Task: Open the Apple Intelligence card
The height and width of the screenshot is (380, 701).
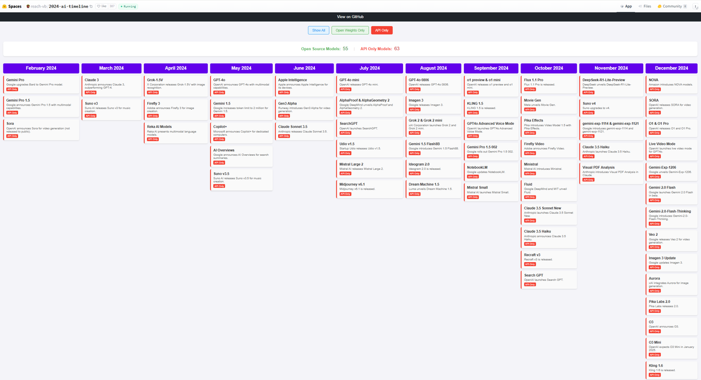Action: point(304,86)
